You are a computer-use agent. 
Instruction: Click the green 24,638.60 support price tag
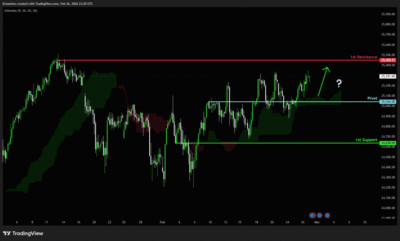point(388,143)
